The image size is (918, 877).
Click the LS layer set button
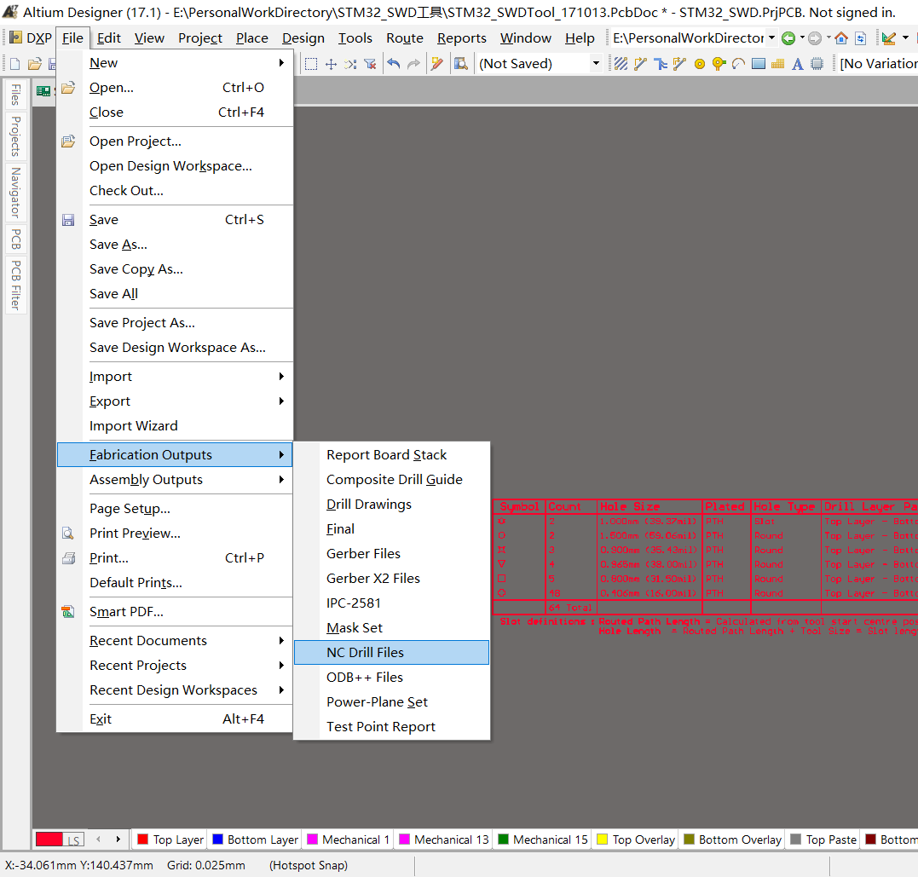[73, 840]
